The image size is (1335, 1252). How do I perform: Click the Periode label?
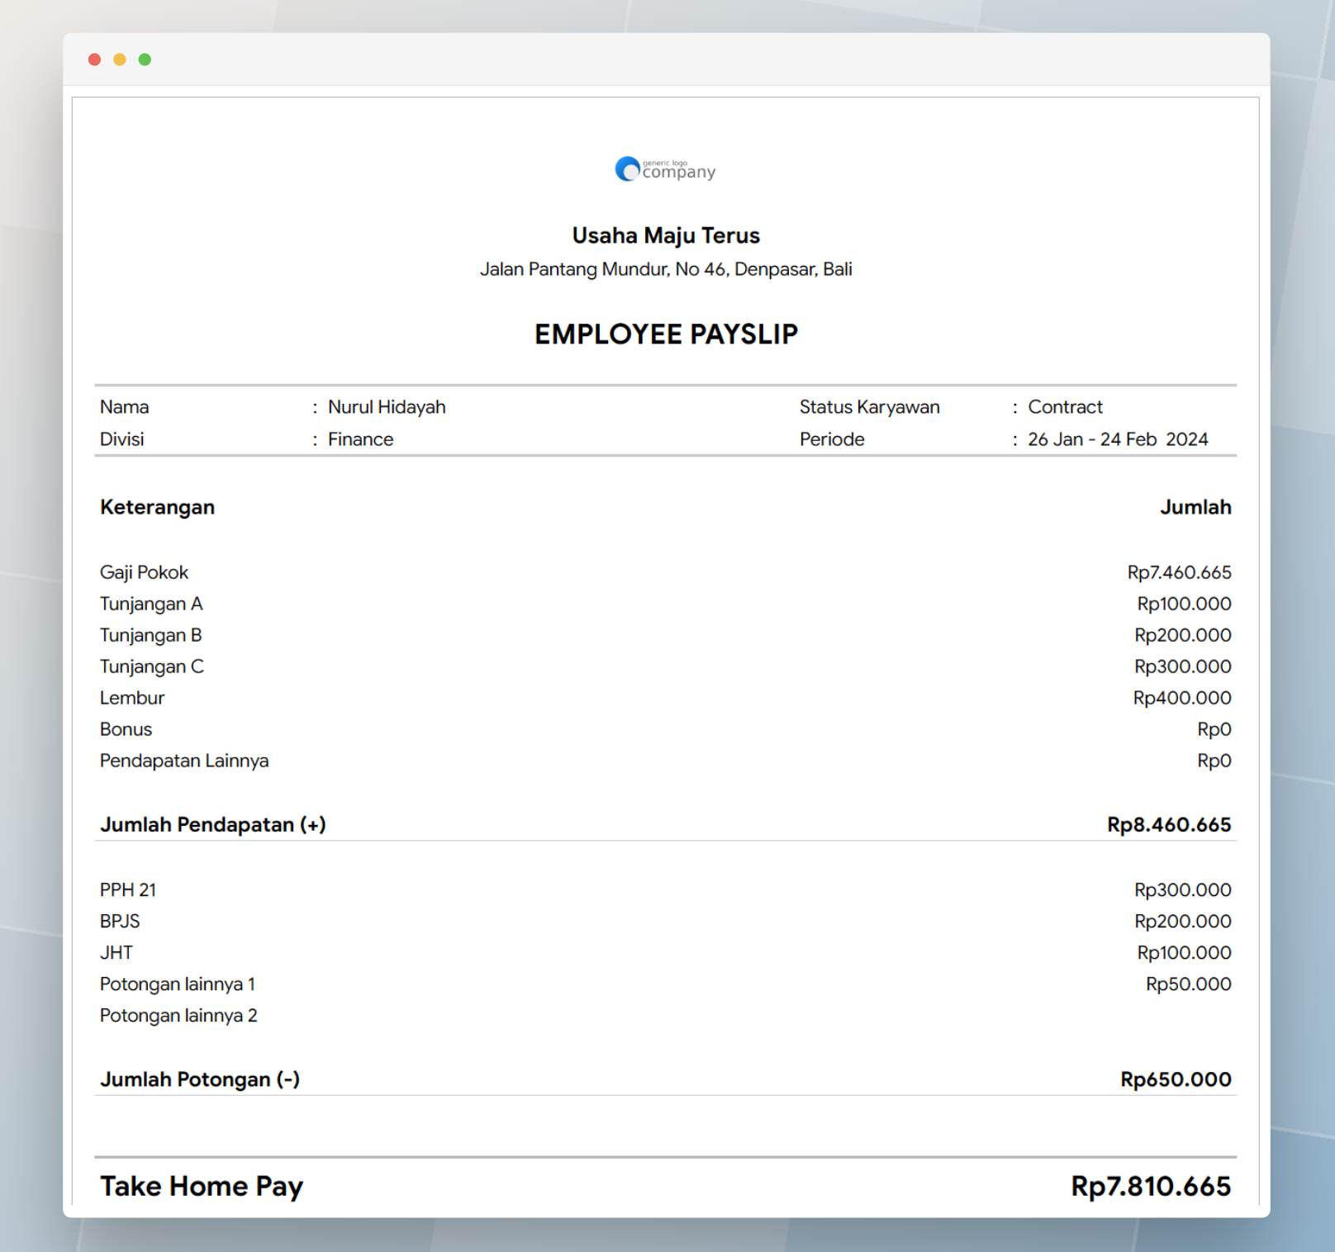tap(832, 439)
